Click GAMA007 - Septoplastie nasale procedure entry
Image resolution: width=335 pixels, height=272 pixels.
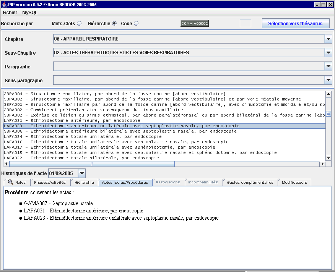pos(59,203)
